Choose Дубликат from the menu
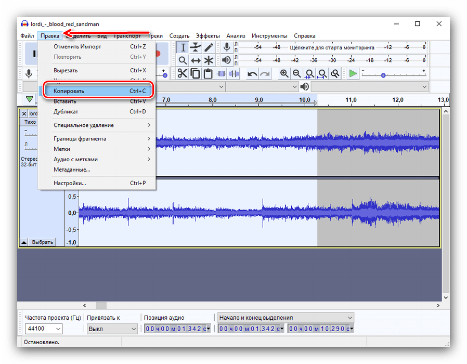Screen dimensions: 467x364 pyautogui.click(x=97, y=112)
